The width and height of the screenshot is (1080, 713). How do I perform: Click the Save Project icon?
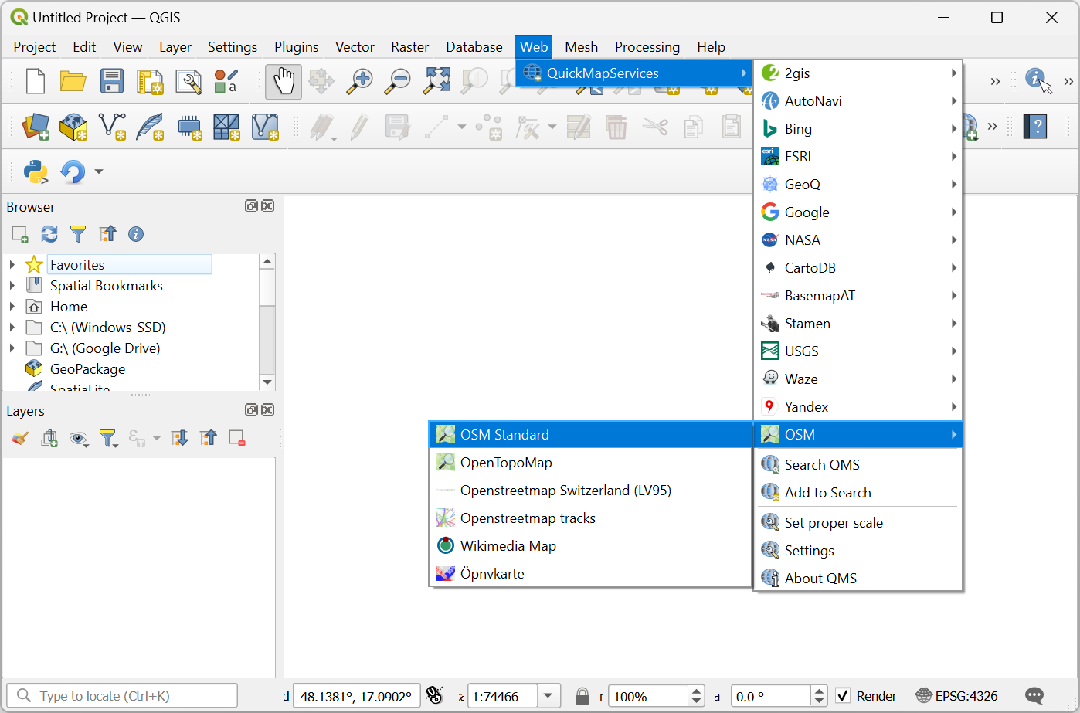click(x=111, y=81)
